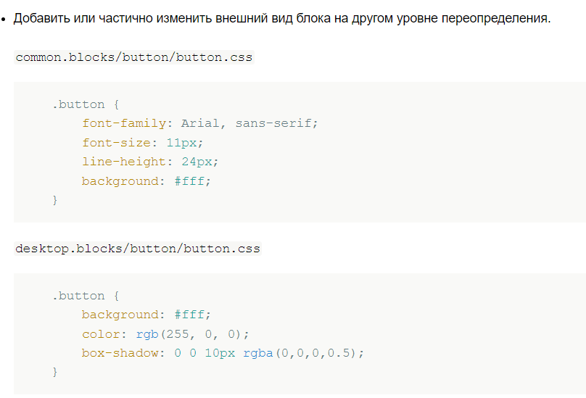Click the first .button selector line

click(86, 104)
